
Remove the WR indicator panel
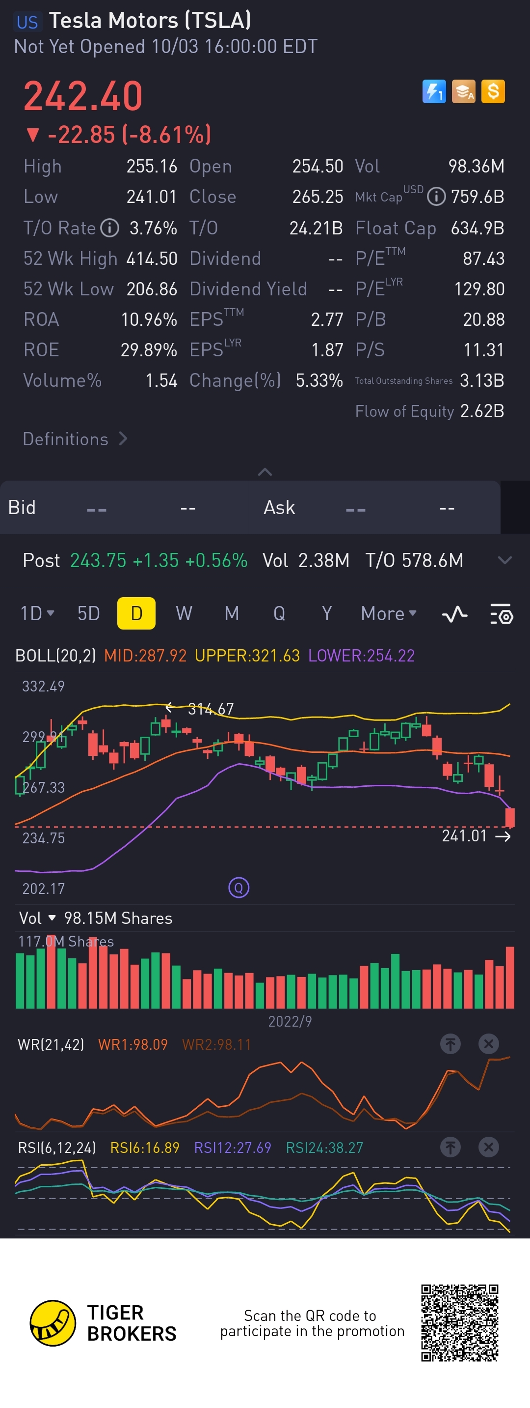[488, 1044]
